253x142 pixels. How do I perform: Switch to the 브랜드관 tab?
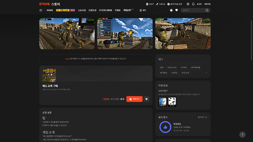[x=92, y=10]
